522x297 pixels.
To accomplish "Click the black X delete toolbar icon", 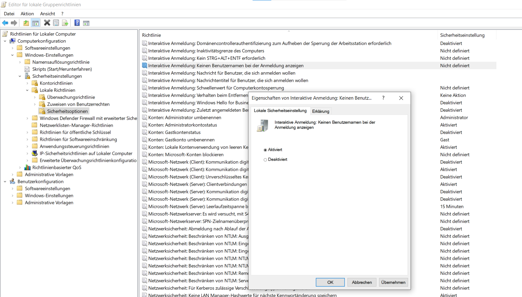I will point(47,23).
